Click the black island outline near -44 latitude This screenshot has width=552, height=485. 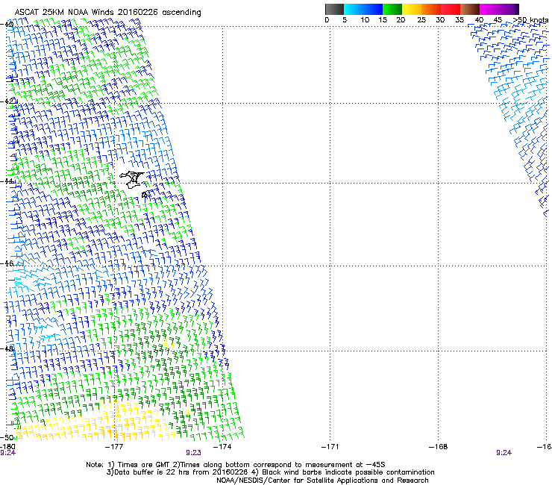(132, 180)
